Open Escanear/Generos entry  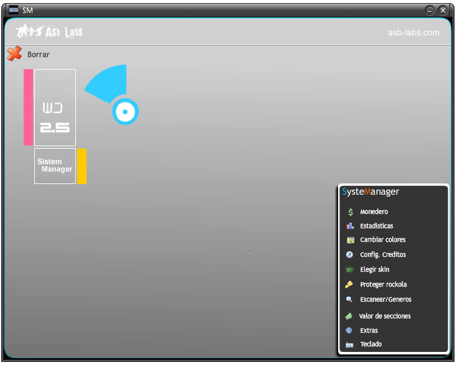(x=385, y=299)
